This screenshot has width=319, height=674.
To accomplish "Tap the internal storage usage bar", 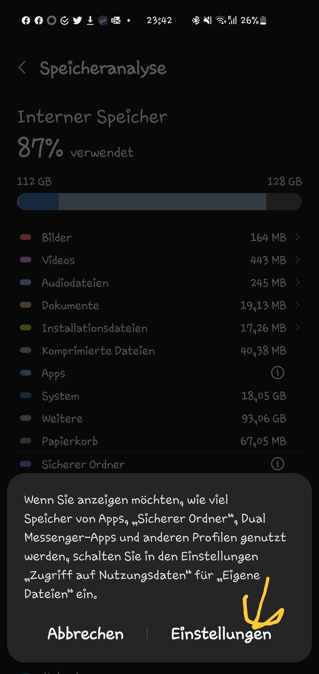I will (160, 202).
